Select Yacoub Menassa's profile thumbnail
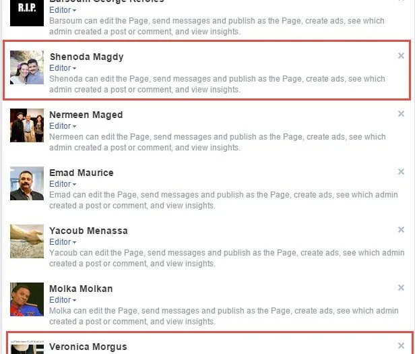Image resolution: width=415 pixels, height=354 pixels. pyautogui.click(x=27, y=242)
